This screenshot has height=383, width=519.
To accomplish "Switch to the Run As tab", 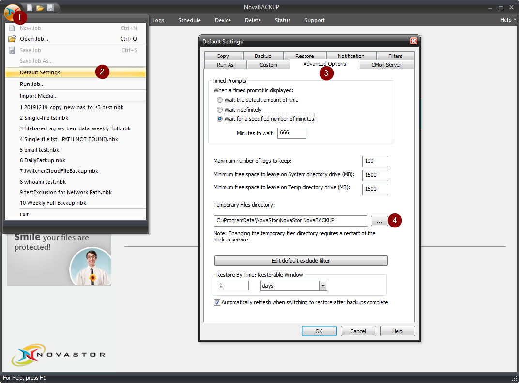I will pyautogui.click(x=226, y=65).
